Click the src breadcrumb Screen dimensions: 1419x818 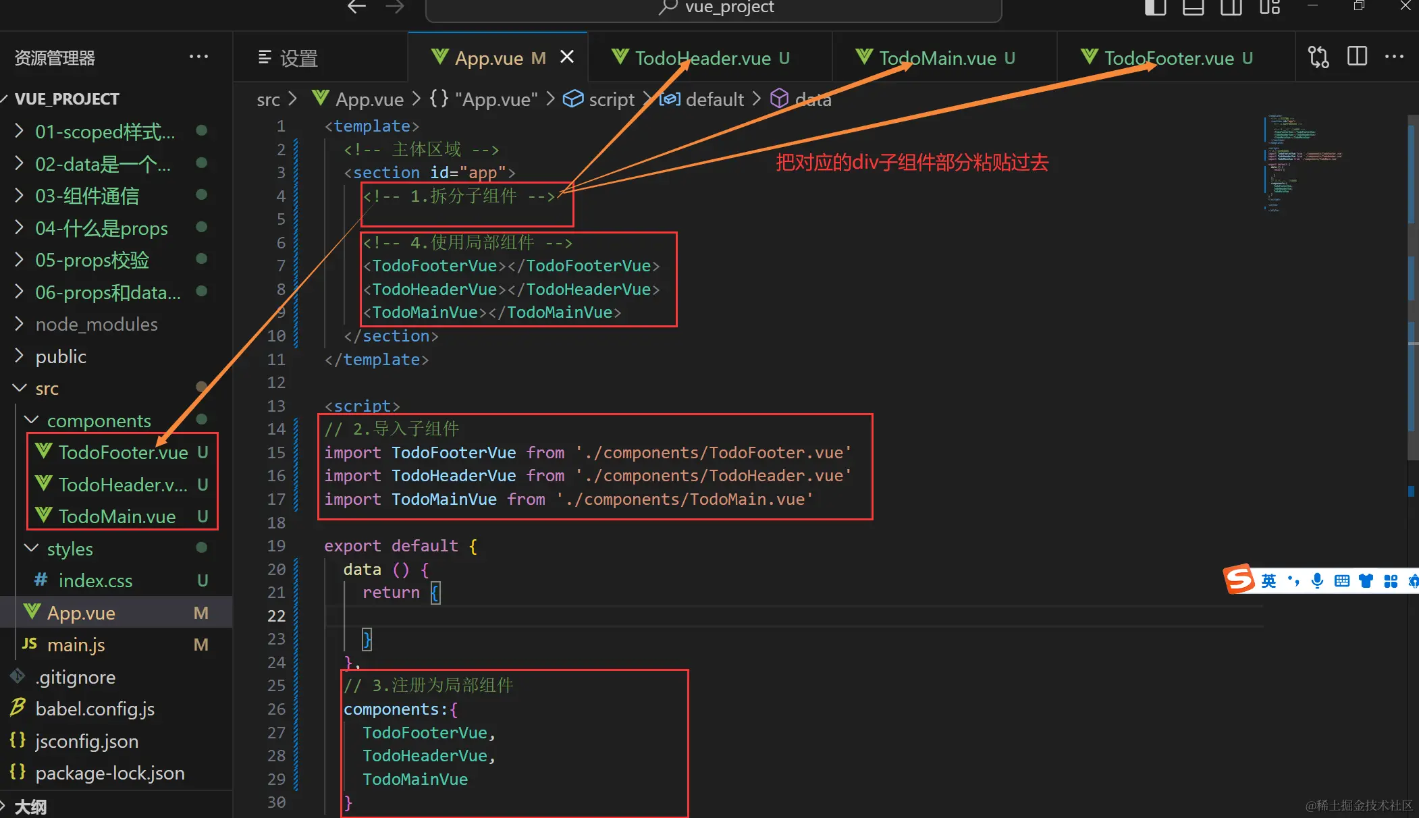click(268, 99)
